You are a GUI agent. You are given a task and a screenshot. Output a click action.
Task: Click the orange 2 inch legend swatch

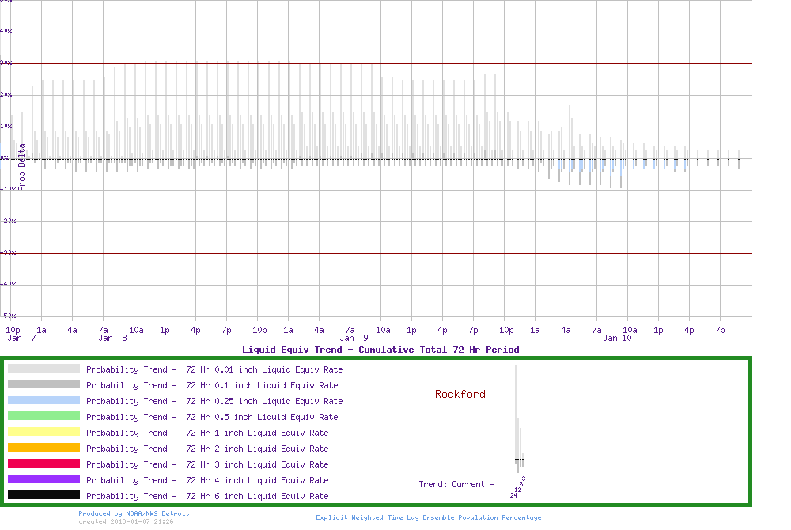pyautogui.click(x=44, y=448)
